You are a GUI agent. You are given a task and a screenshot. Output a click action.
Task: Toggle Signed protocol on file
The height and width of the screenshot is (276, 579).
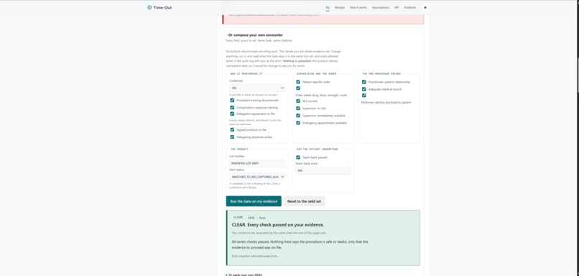(232, 129)
